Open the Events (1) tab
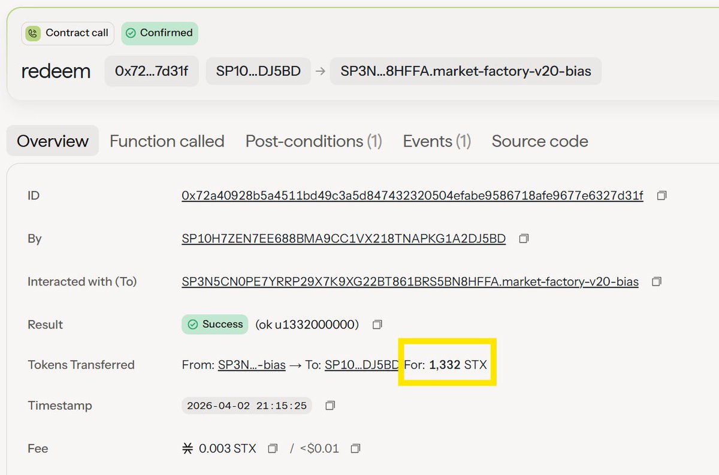719x475 pixels. click(x=437, y=141)
